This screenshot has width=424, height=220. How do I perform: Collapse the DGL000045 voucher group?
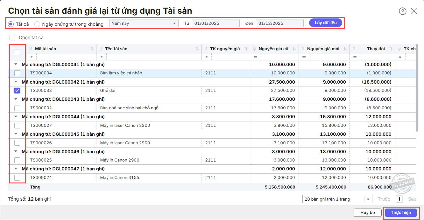click(x=16, y=134)
